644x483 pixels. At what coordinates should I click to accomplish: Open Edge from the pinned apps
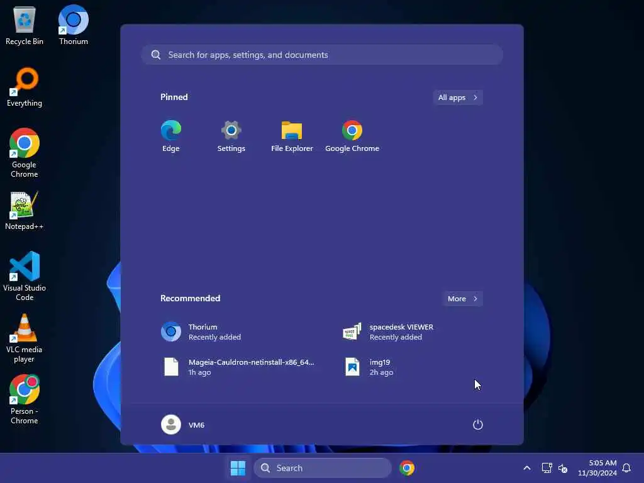point(171,136)
